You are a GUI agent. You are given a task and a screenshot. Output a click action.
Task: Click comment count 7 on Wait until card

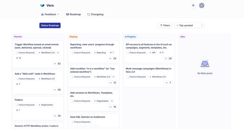(18, 84)
